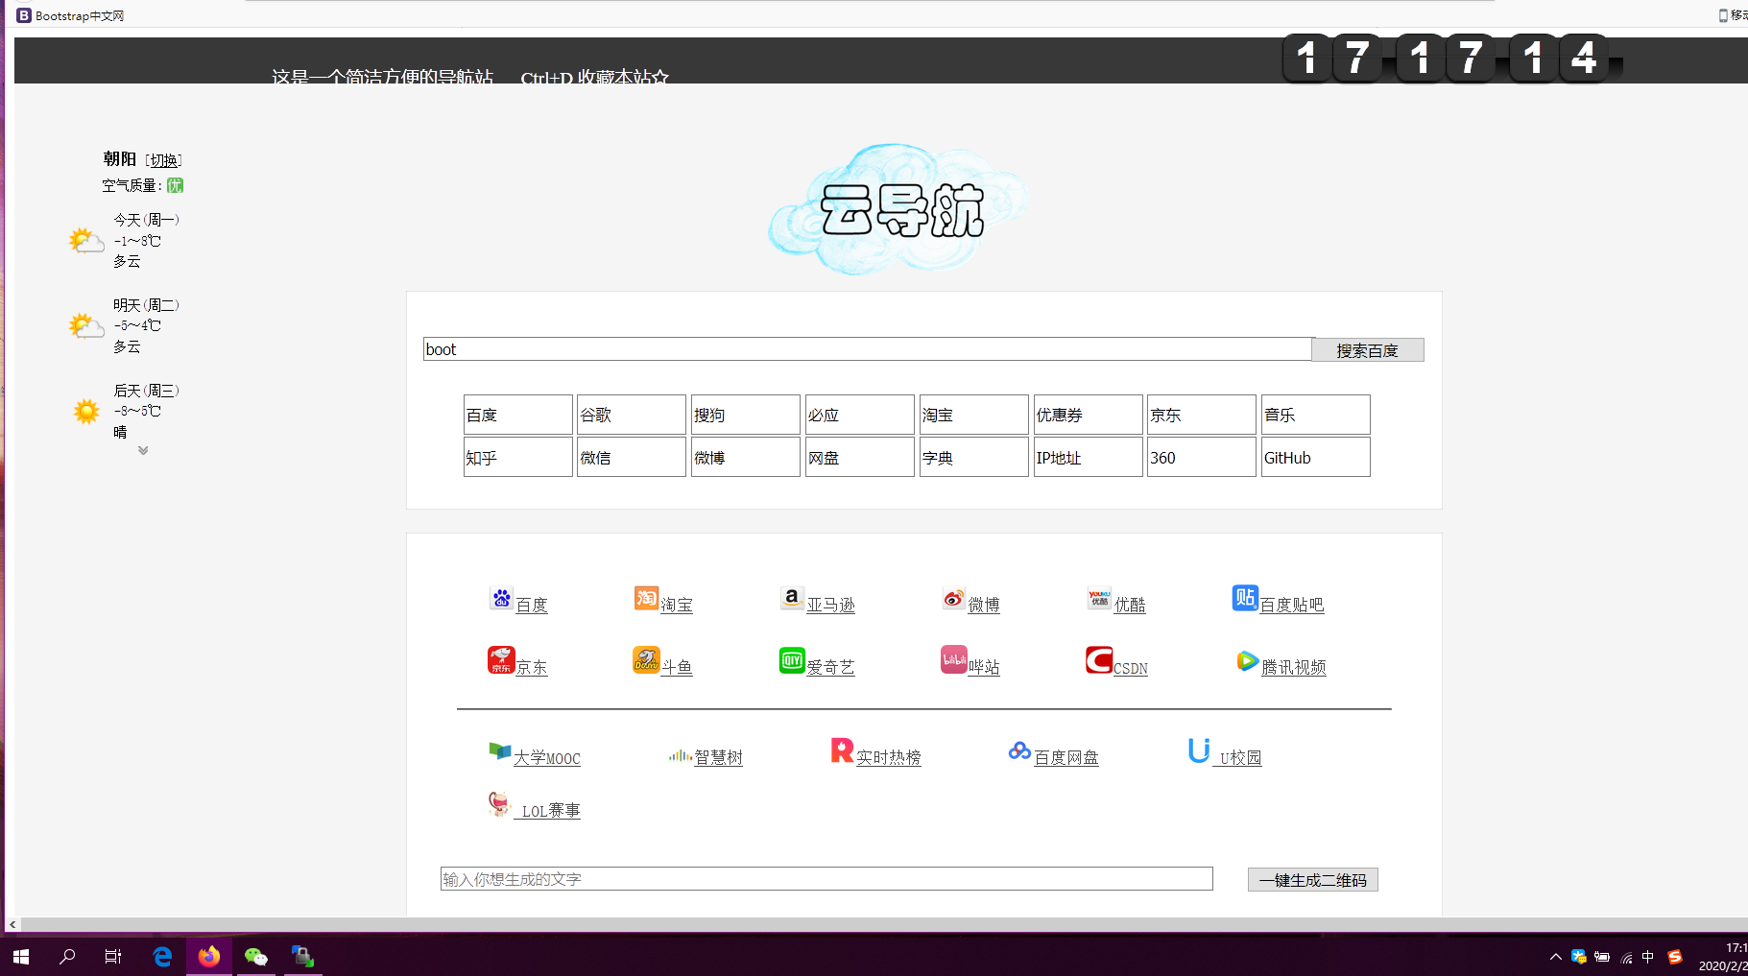Open taskbar search magnifier
The width and height of the screenshot is (1748, 976).
tap(67, 956)
